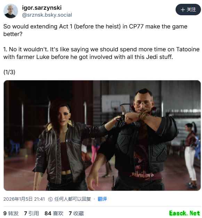Open igor.sarzynski's profile avatar

(x=10, y=11)
